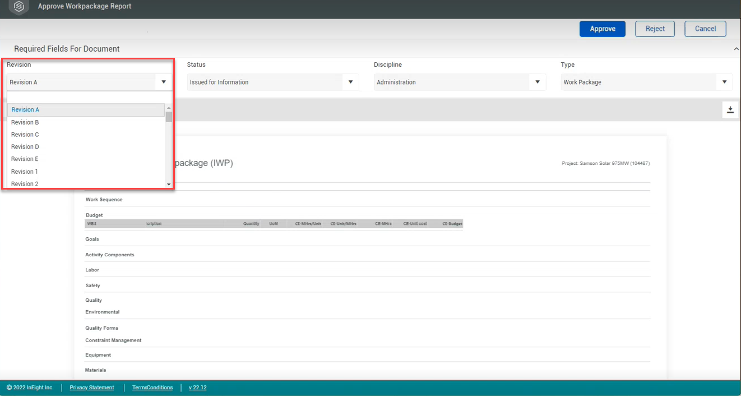
Task: Collapse the Required Fields For Document section
Action: [x=736, y=49]
